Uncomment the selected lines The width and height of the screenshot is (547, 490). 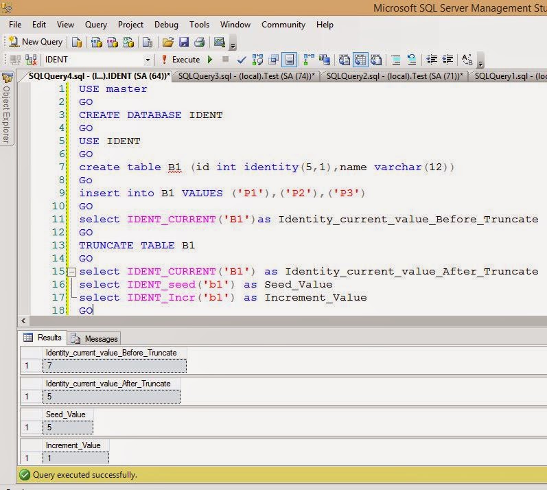pos(412,60)
